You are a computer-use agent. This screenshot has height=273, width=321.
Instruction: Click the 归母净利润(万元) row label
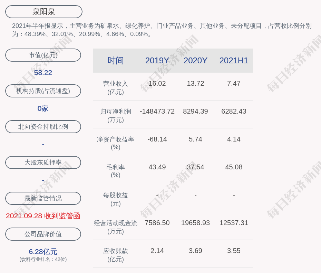pos(116,116)
